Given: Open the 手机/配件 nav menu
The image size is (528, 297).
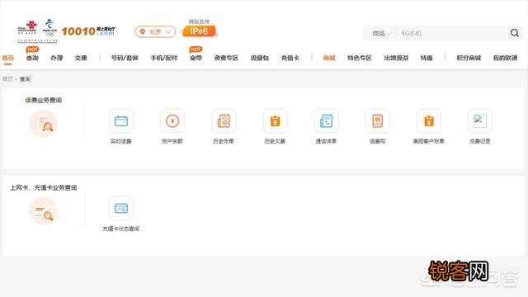Looking at the screenshot, I should point(164,58).
